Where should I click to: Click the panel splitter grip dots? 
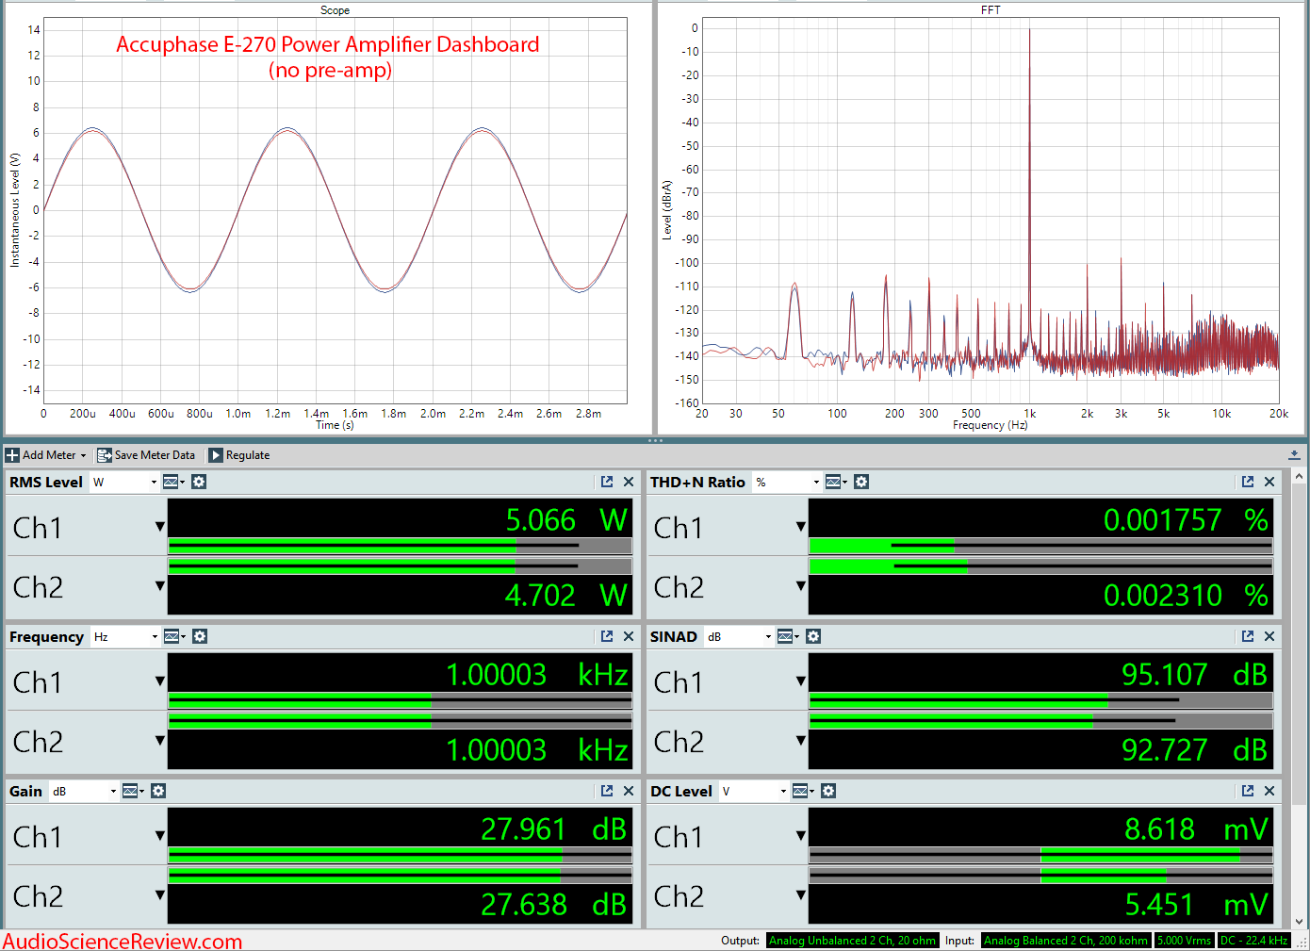tap(655, 440)
